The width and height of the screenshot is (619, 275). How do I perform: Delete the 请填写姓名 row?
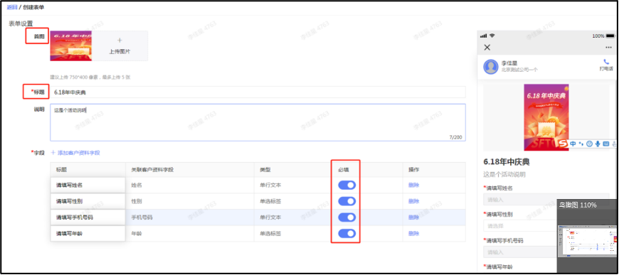point(413,185)
